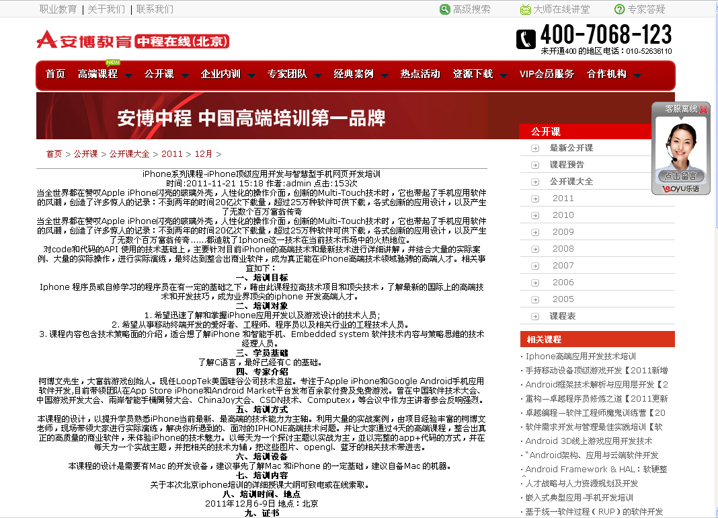Open related course Iphone高端应用开发技术培训
The width and height of the screenshot is (718, 518).
click(581, 356)
